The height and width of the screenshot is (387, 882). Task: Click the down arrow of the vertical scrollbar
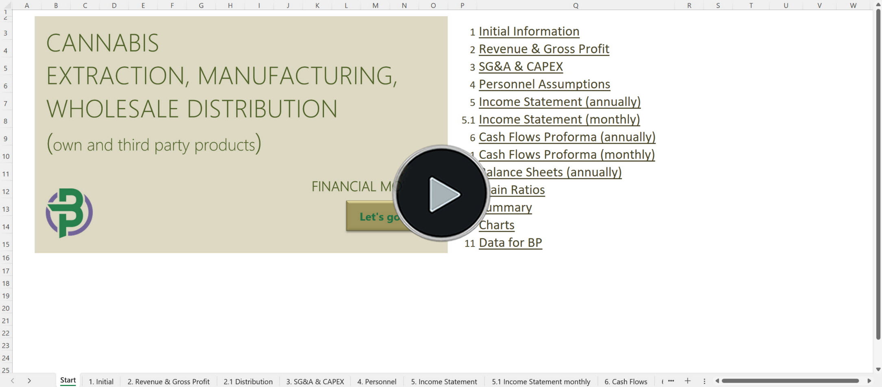point(878,370)
